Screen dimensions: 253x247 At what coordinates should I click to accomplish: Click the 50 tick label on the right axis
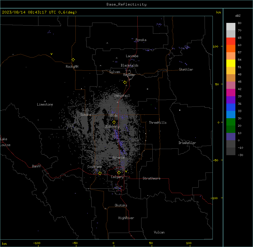pos(217,84)
